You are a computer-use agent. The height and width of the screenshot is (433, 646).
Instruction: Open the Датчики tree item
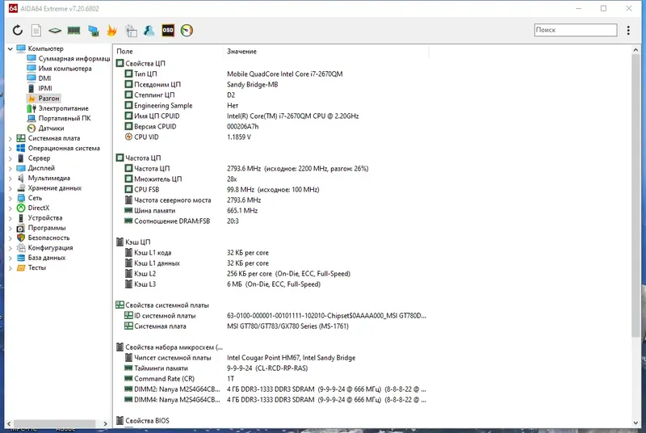click(x=46, y=128)
